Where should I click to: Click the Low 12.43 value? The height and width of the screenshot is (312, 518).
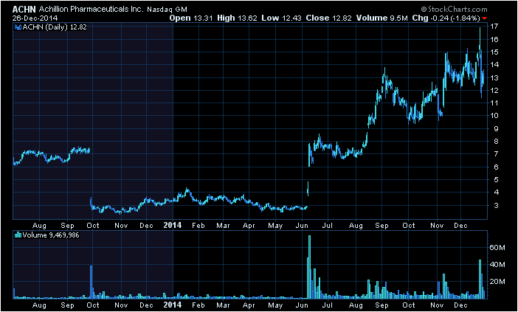[x=281, y=18]
